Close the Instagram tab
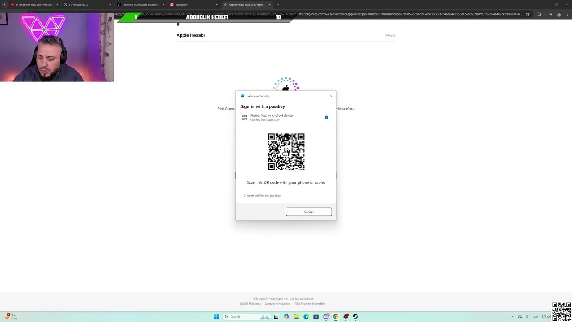Viewport: 572px width, 322px height. click(217, 4)
